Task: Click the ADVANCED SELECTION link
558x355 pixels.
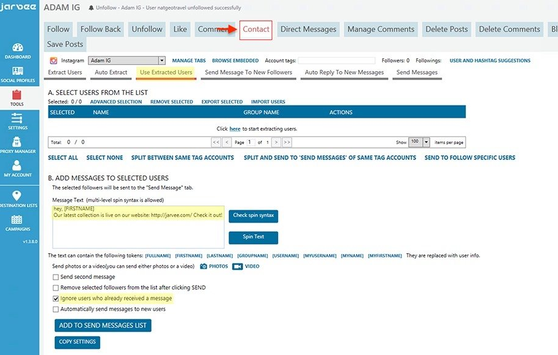Action: (116, 102)
